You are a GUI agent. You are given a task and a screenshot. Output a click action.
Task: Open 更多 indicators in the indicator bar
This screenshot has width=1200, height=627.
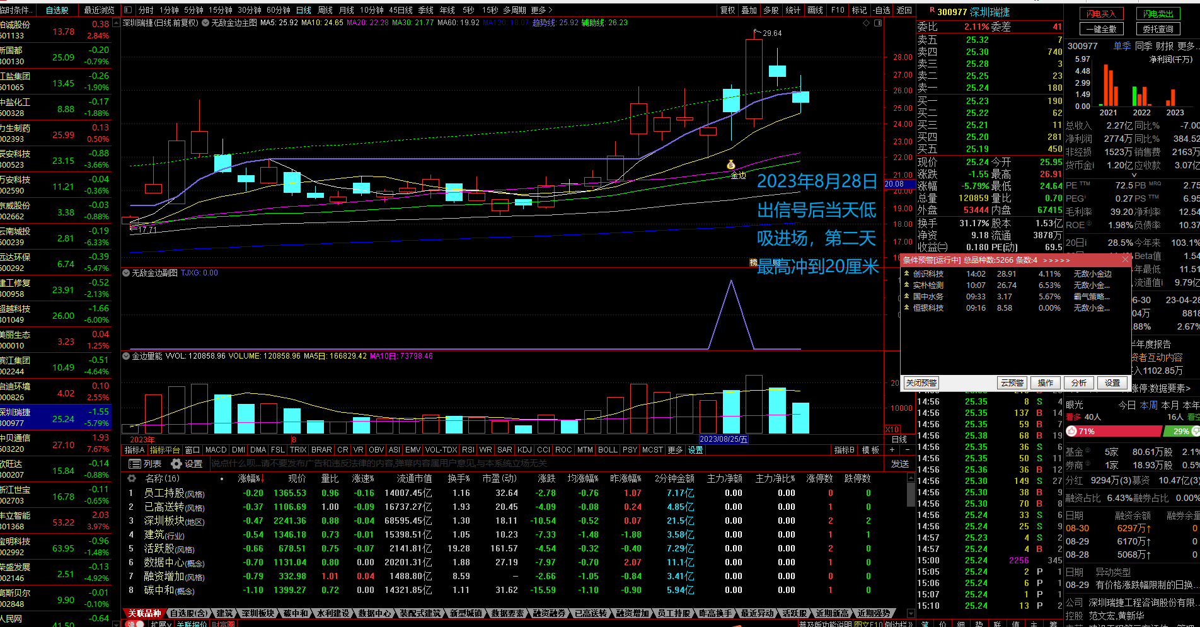[x=675, y=450]
